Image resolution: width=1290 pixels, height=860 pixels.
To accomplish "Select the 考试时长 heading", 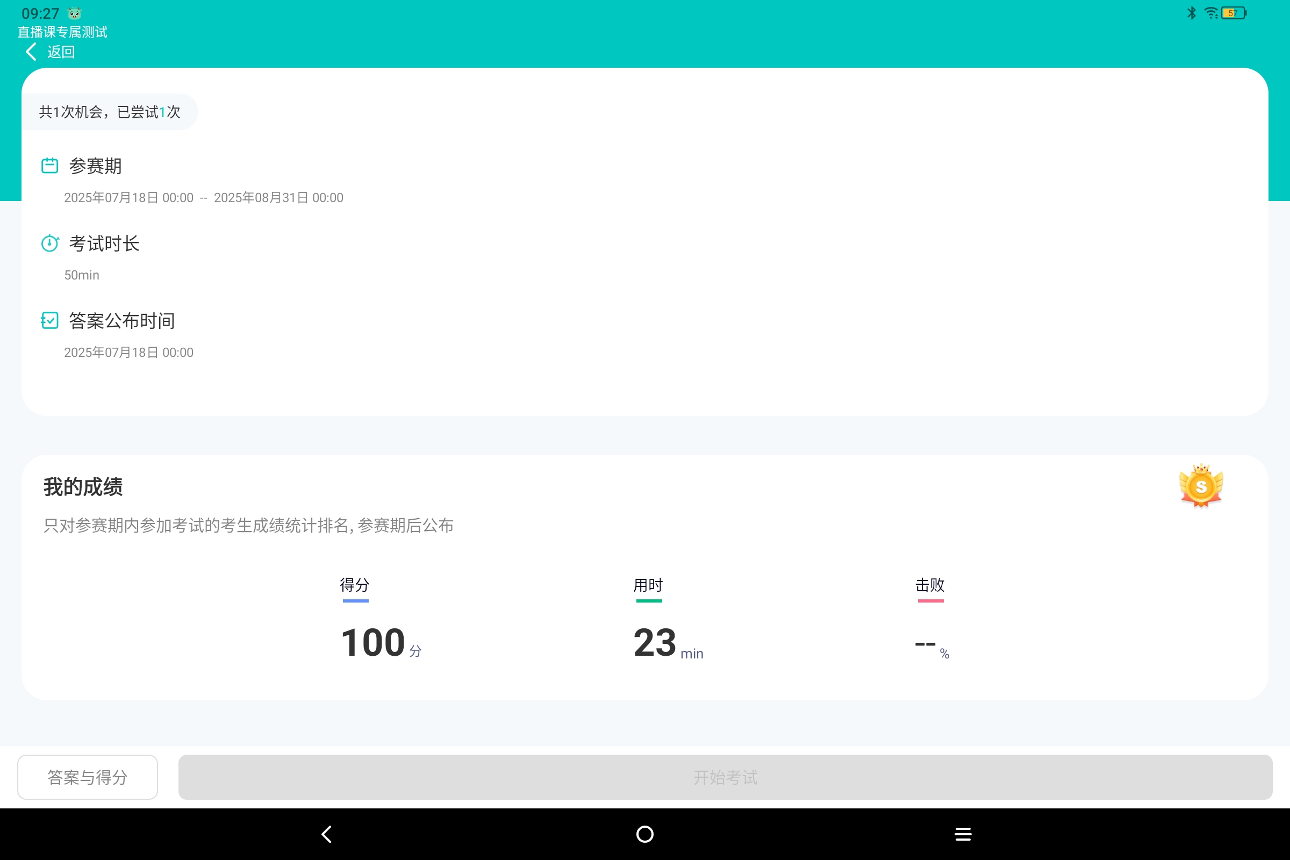I will pos(104,243).
